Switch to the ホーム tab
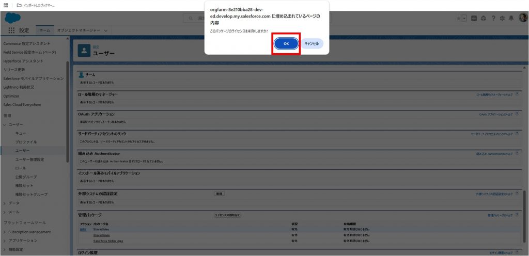529x256 pixels. click(45, 30)
